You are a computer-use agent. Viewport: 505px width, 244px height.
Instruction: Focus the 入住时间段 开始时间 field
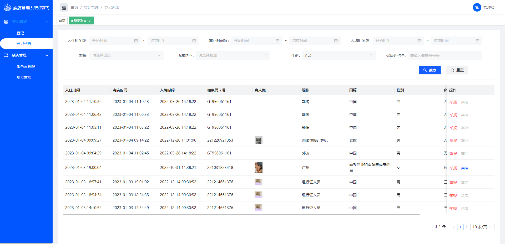coord(115,41)
